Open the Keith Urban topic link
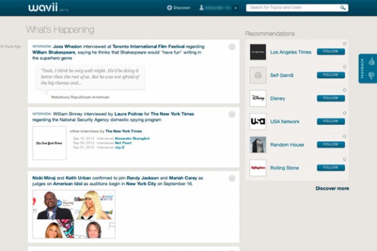The height and width of the screenshot is (251, 377). [x=78, y=178]
